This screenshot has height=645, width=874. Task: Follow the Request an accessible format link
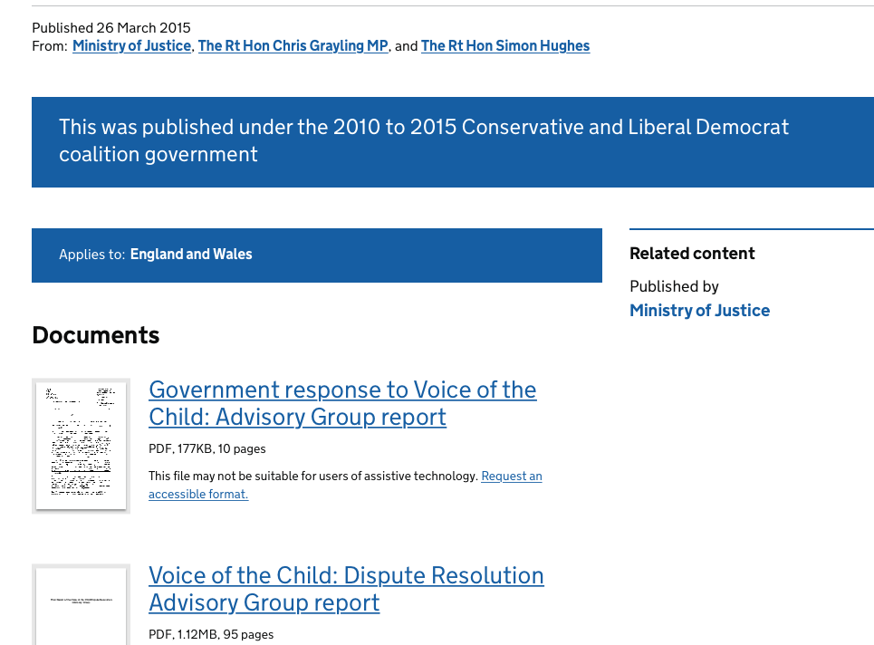[512, 477]
